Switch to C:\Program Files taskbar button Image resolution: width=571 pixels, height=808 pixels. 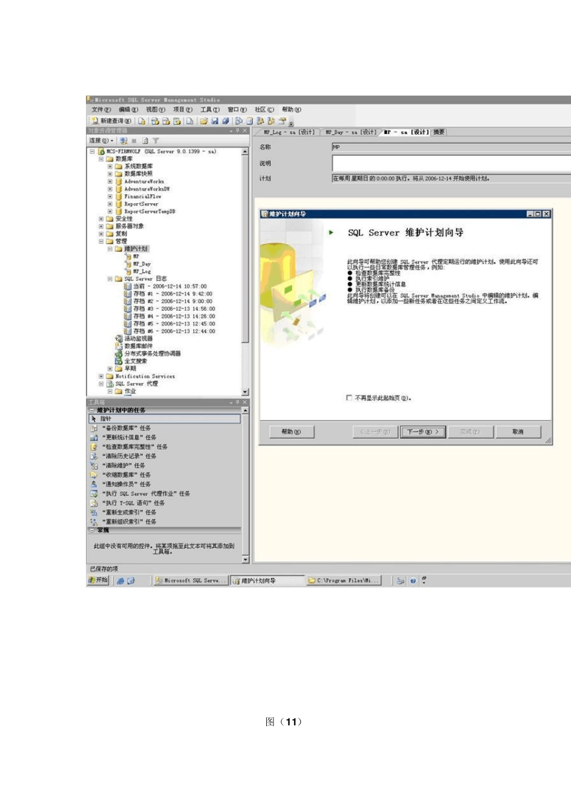pos(344,581)
